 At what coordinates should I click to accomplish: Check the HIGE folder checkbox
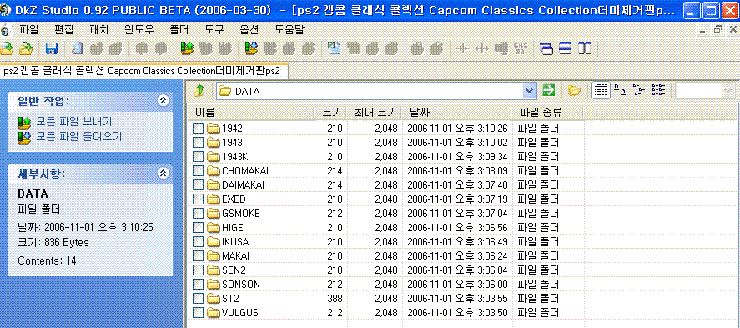point(199,228)
